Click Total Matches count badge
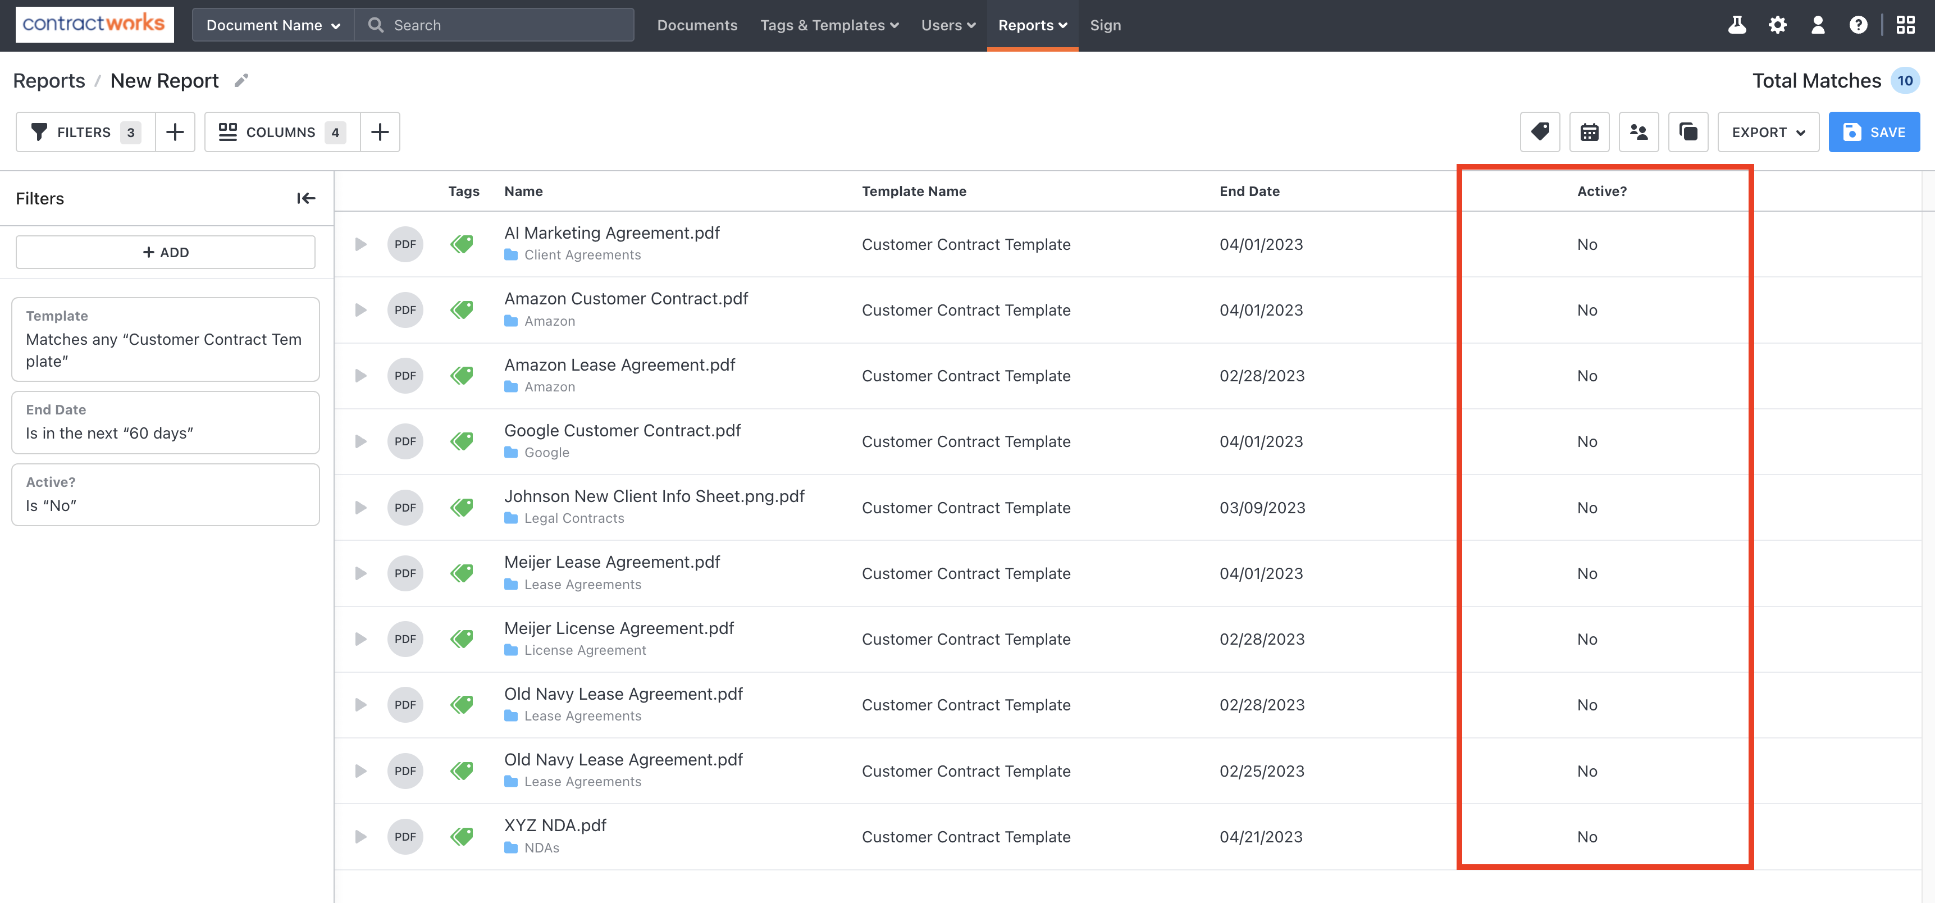Image resolution: width=1935 pixels, height=903 pixels. click(x=1905, y=80)
